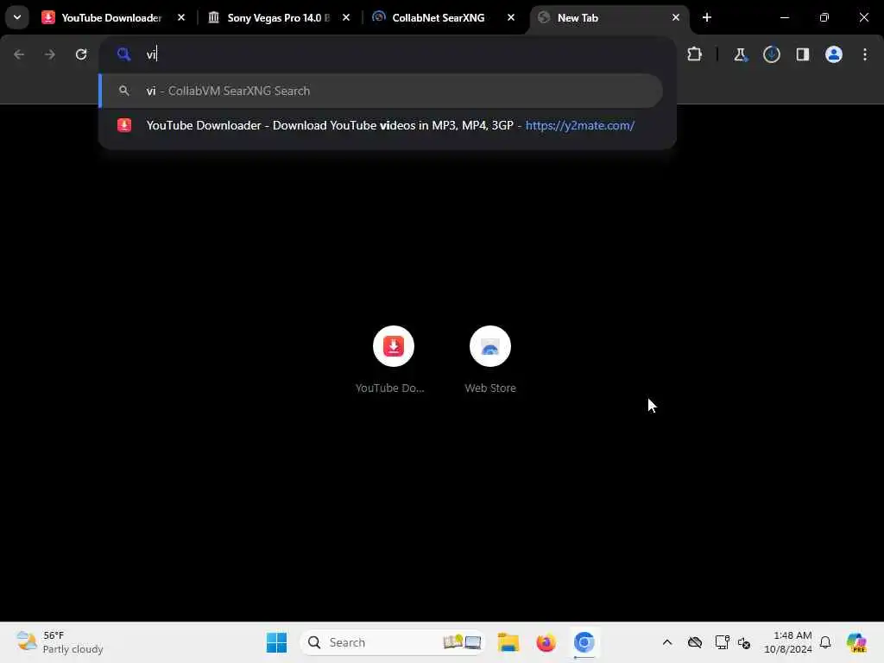The height and width of the screenshot is (663, 884).
Task: Open the clock showing 1:48 AM
Action: (787, 642)
